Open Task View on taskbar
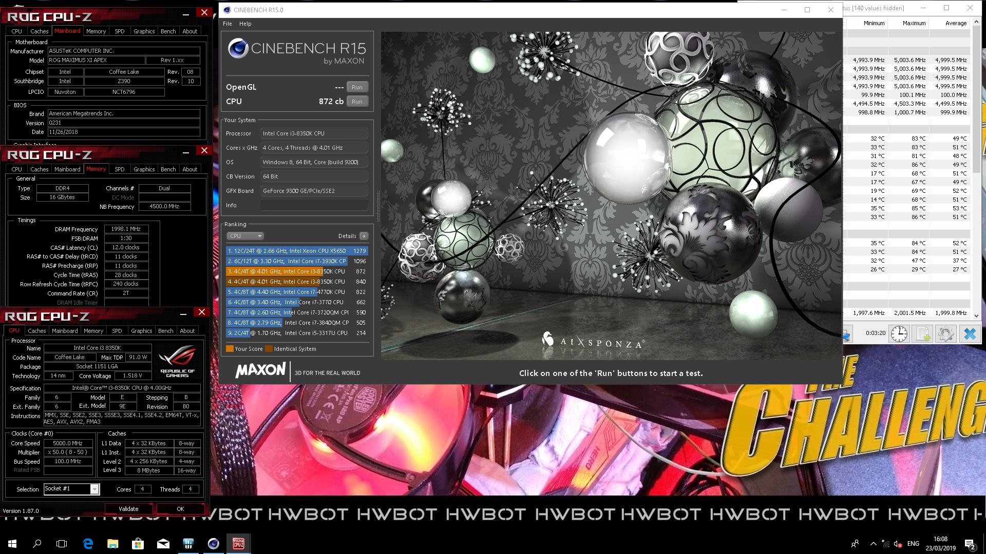 coord(62,544)
